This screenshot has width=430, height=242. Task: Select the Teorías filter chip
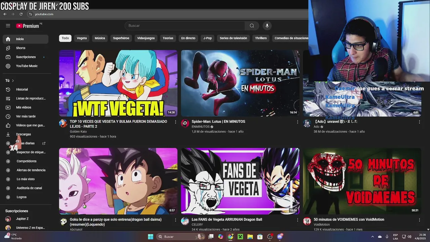(x=168, y=38)
